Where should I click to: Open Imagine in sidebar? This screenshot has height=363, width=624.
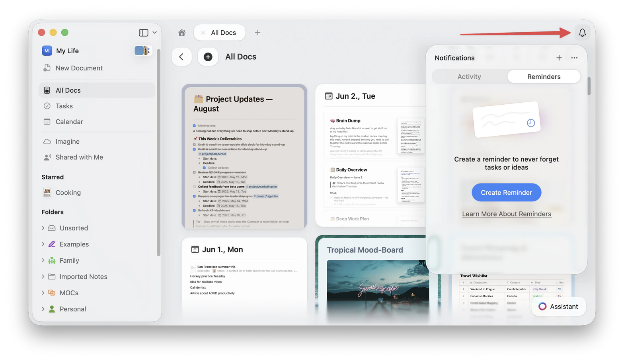pyautogui.click(x=97, y=141)
